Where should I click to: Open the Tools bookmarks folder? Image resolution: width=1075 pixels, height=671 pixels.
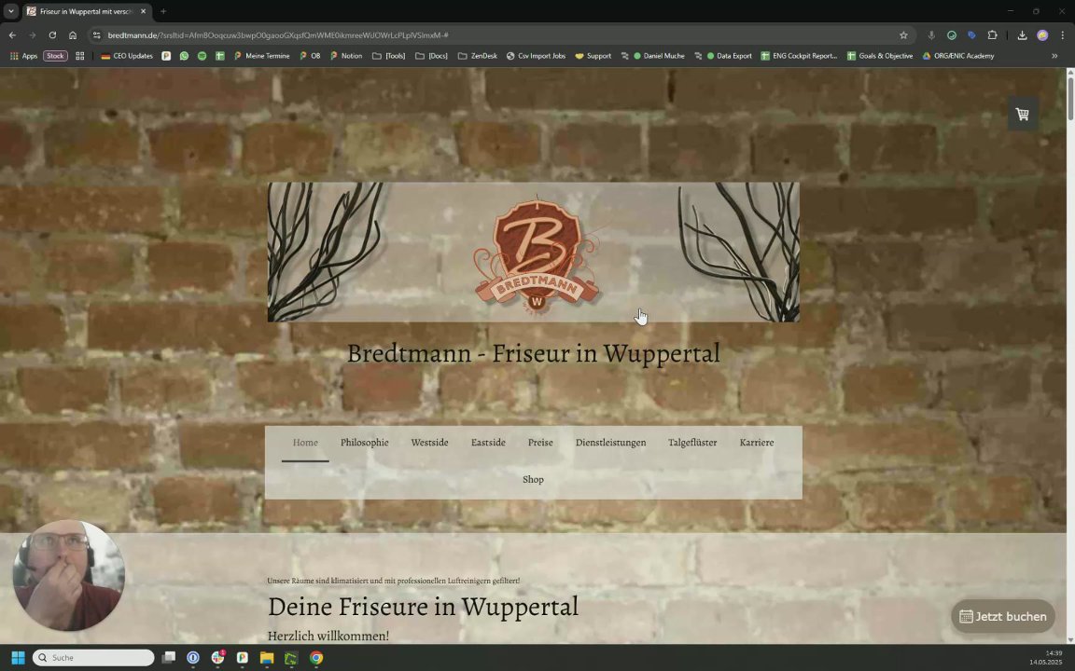tap(389, 56)
